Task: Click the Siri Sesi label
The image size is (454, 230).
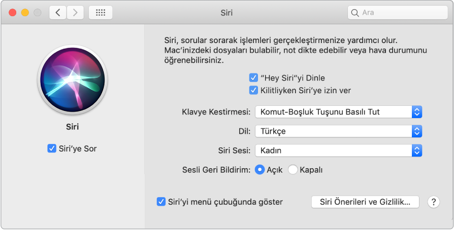Action: coord(234,150)
